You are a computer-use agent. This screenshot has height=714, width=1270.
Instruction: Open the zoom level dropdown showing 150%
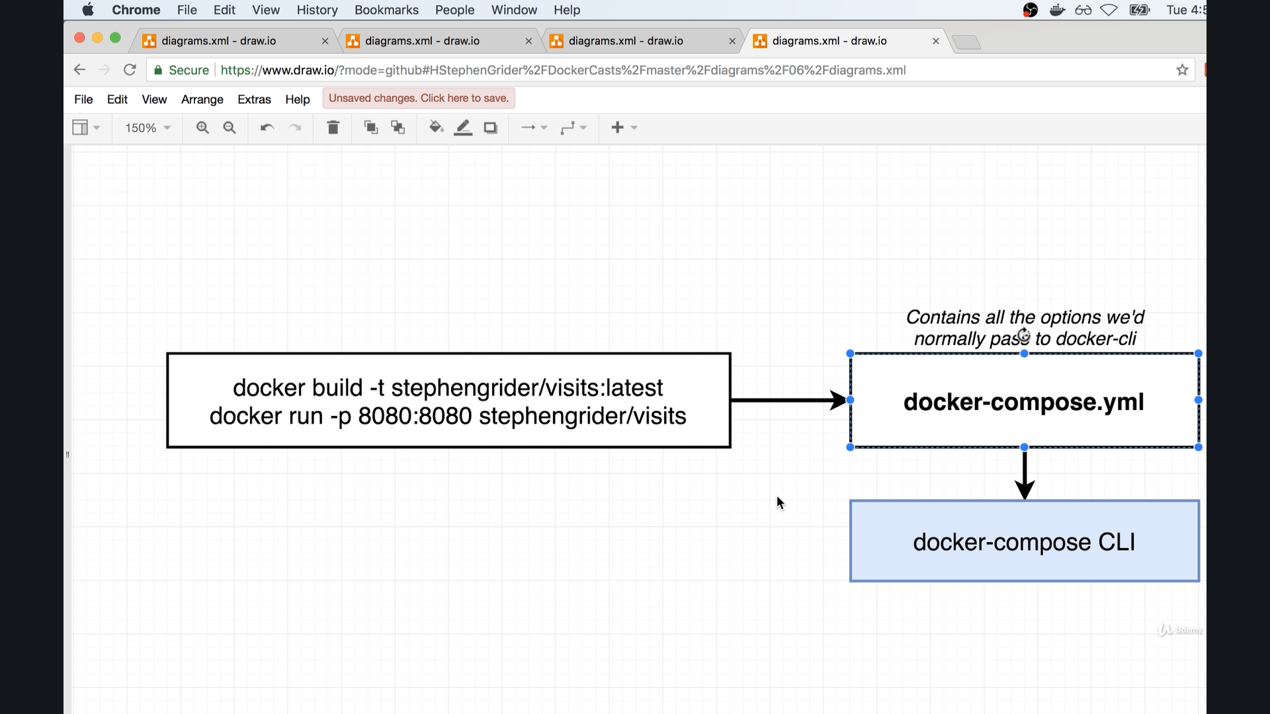(146, 128)
